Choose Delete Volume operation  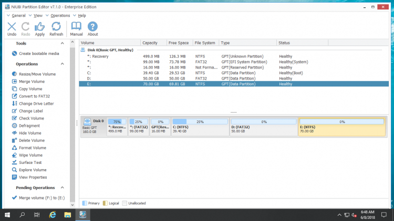pyautogui.click(x=28, y=140)
